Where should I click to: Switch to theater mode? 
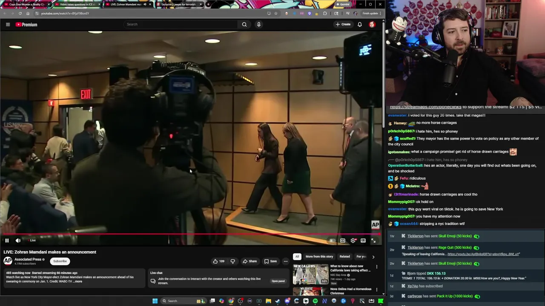[363, 241]
